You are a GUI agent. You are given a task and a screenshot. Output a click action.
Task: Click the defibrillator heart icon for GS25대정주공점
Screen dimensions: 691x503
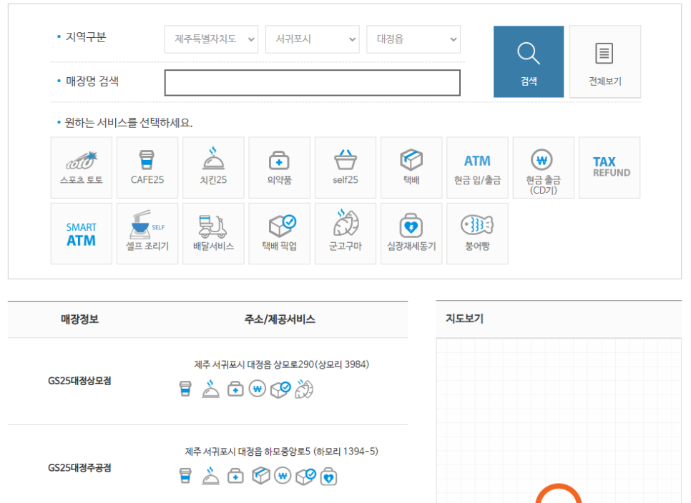329,477
